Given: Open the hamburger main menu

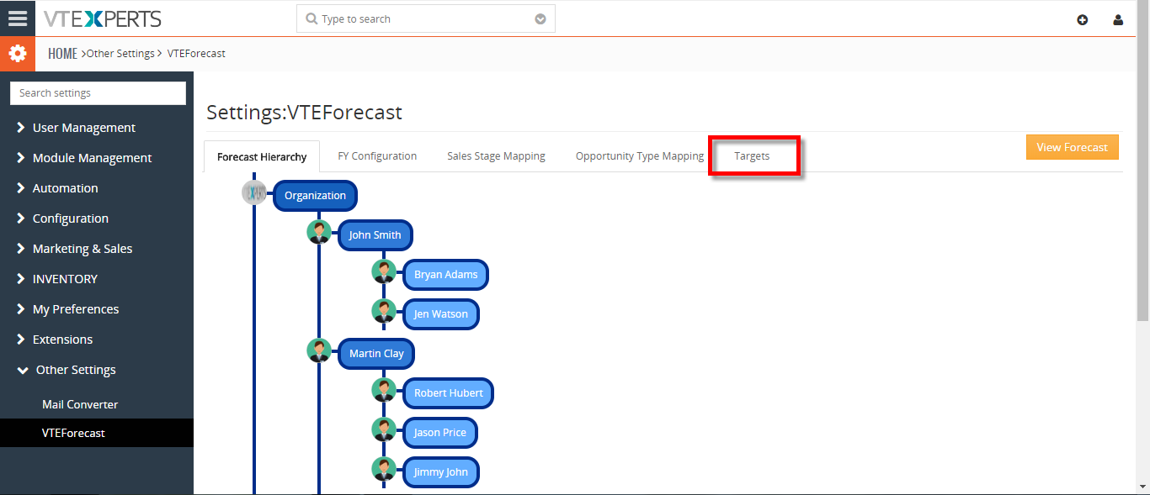Looking at the screenshot, I should pyautogui.click(x=17, y=18).
